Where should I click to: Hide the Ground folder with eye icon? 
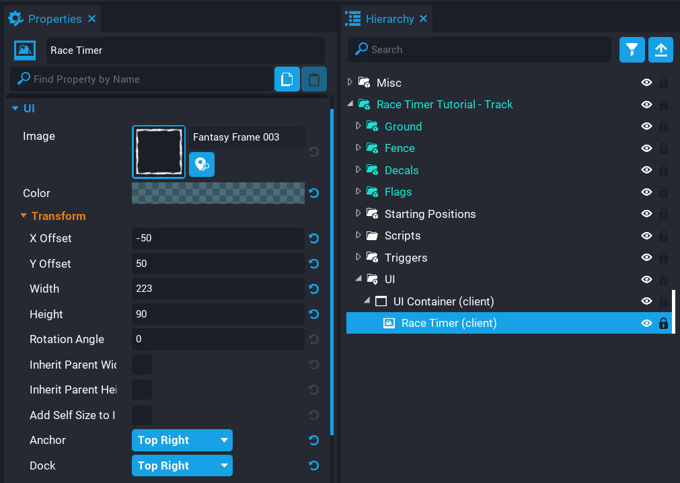(646, 126)
